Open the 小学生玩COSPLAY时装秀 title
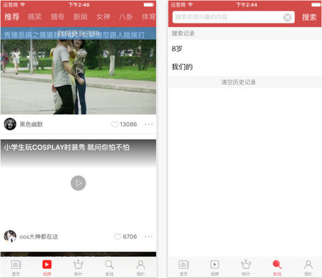Screen dimensions: 322x278 point(67,147)
